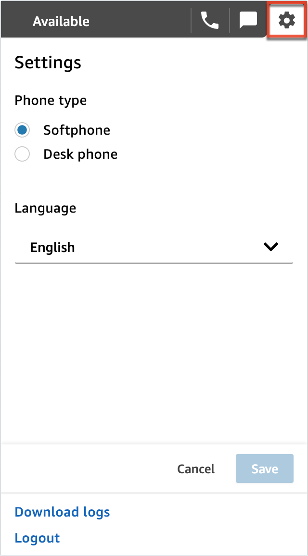Cancel the settings changes

pos(195,468)
